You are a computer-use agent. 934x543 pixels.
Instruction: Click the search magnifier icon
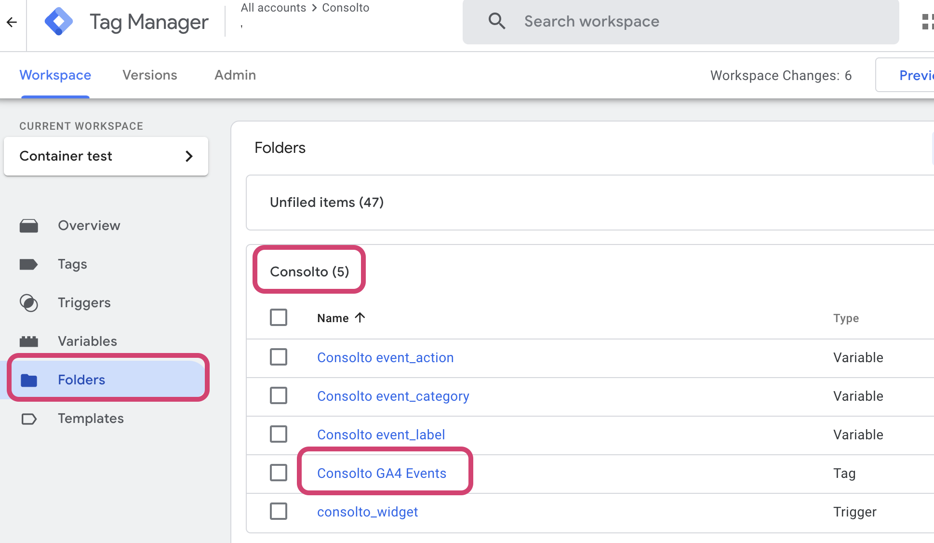[496, 21]
